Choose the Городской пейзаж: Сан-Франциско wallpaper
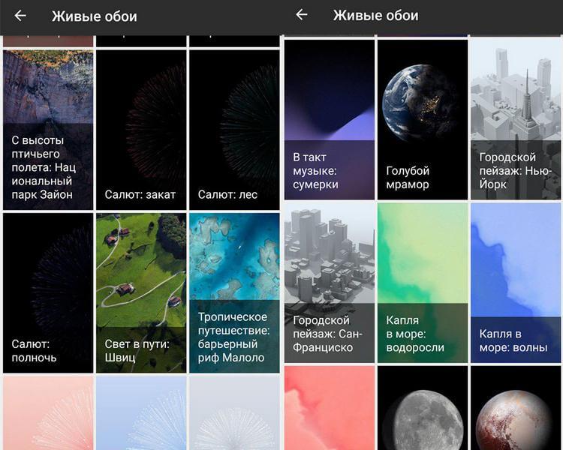563x450 pixels. tap(330, 283)
